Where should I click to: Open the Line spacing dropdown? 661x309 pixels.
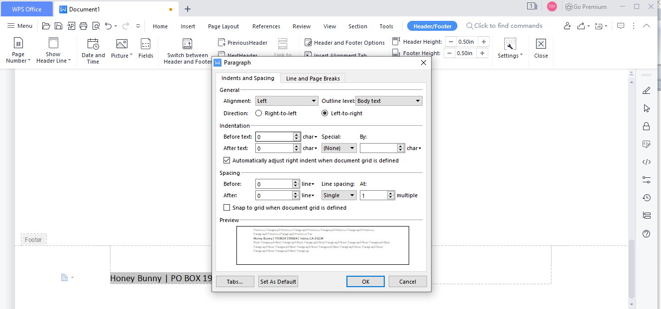pos(338,195)
